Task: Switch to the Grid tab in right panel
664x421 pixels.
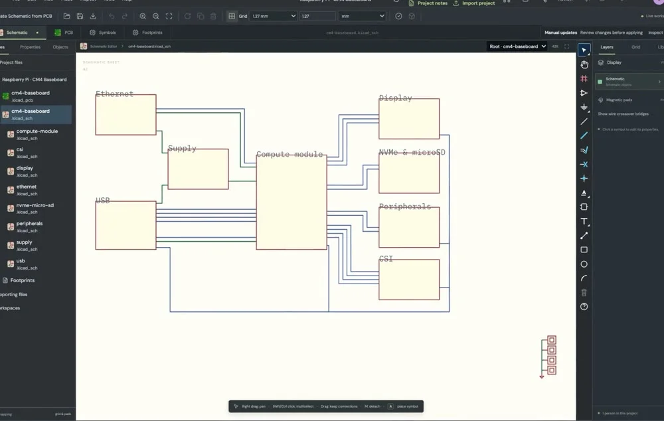Action: tap(635, 47)
